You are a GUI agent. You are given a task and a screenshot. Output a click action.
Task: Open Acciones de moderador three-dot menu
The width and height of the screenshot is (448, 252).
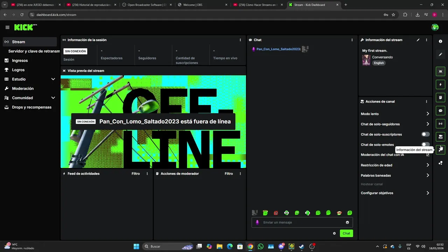(240, 174)
